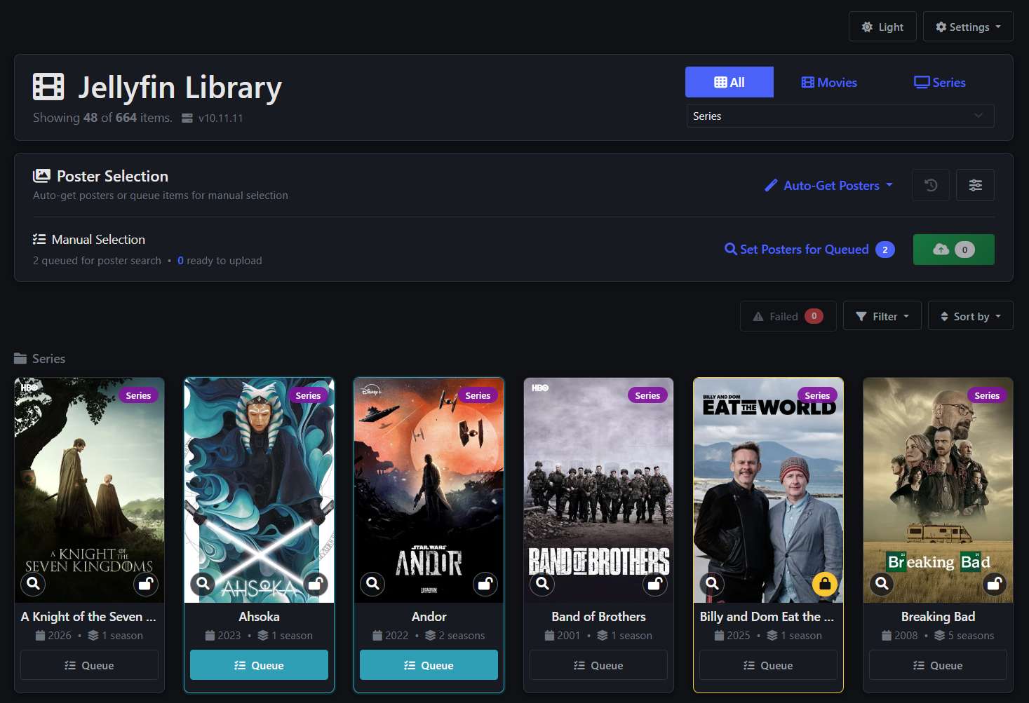Queue Band of Brothers
The height and width of the screenshot is (703, 1029).
point(598,665)
